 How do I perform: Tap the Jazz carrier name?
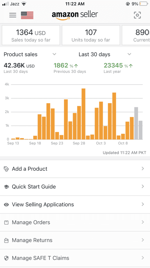click(x=15, y=4)
